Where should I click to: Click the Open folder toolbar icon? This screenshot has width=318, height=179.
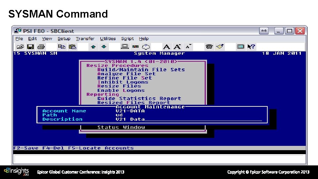[x=20, y=47]
